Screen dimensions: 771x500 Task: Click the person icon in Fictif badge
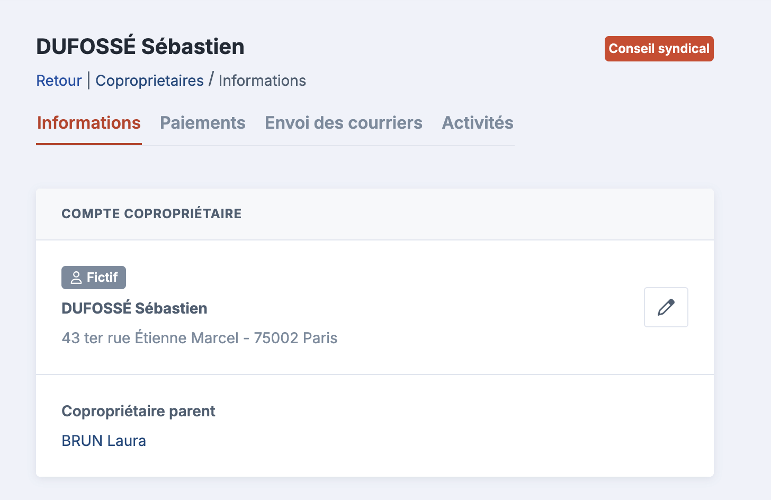click(x=76, y=278)
